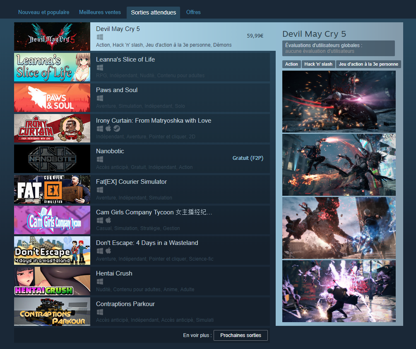Open the Devil May Cry 5 banner image
The width and height of the screenshot is (416, 349).
click(x=52, y=36)
